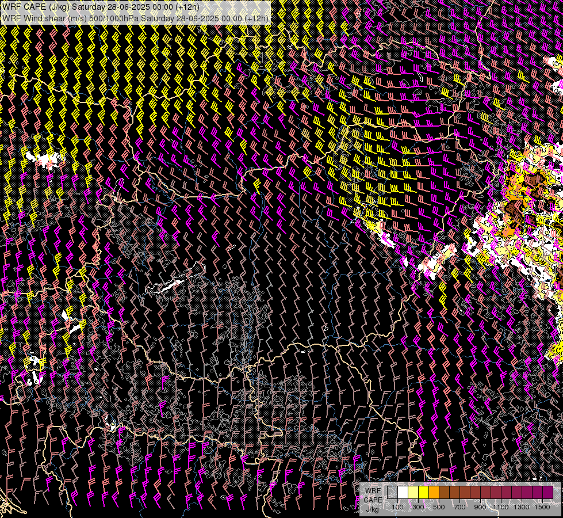
Task: Click the WRF CAPE title line
Action: point(101,7)
